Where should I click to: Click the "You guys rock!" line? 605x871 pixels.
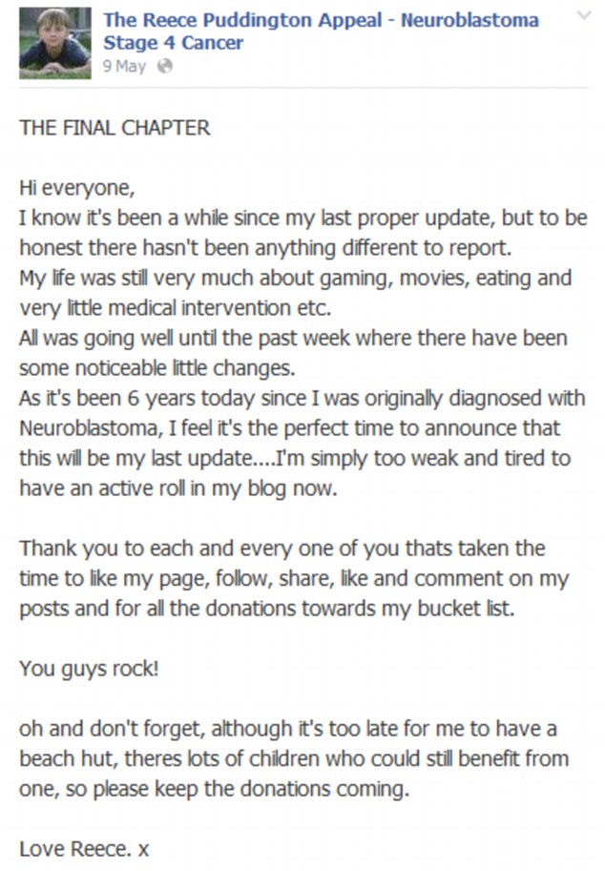click(89, 668)
